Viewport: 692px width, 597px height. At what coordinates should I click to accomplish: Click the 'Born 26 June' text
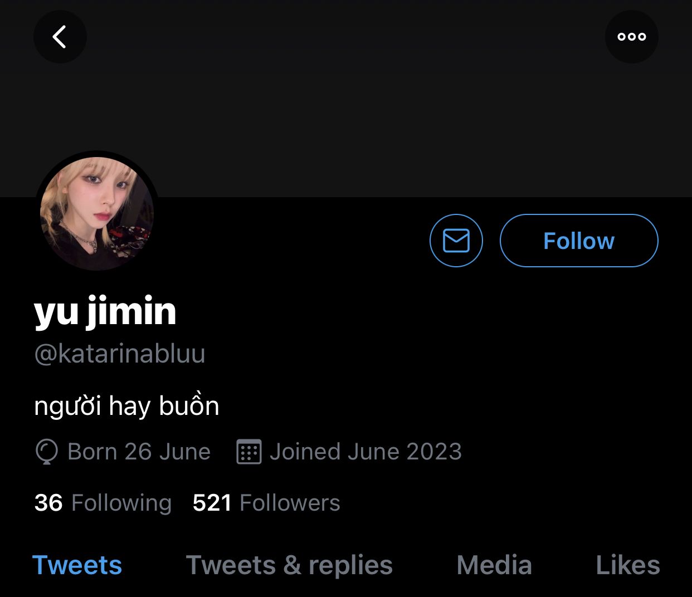click(139, 452)
